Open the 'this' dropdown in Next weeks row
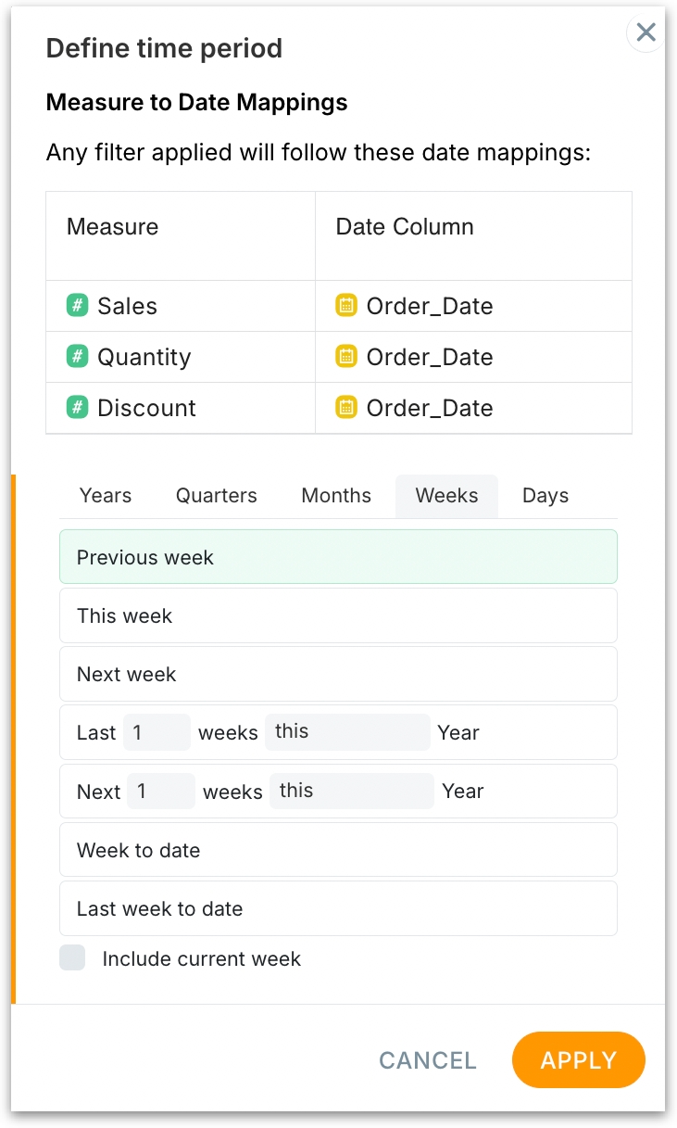 351,792
